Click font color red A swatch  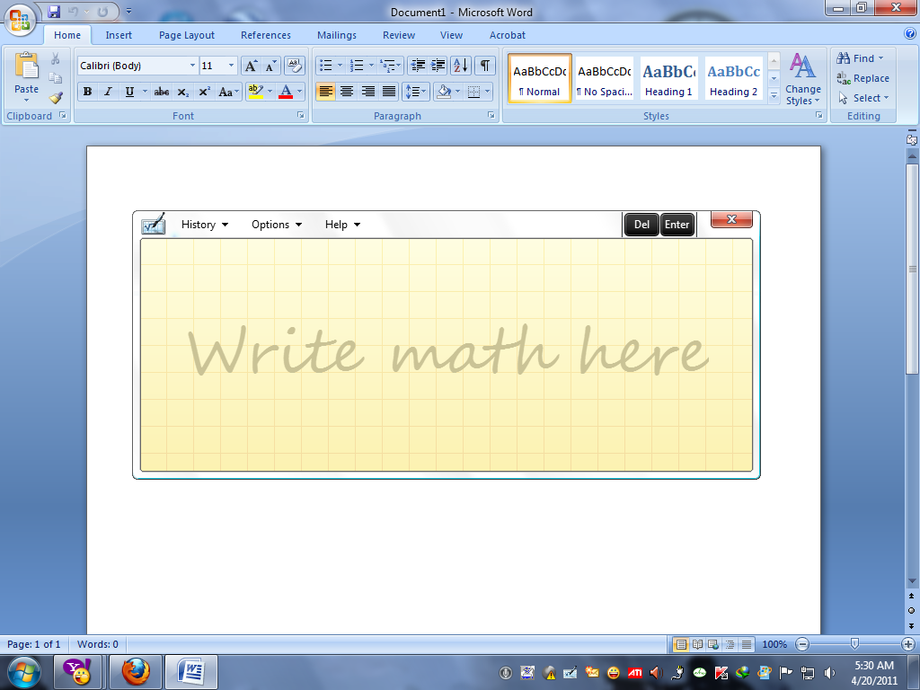286,92
